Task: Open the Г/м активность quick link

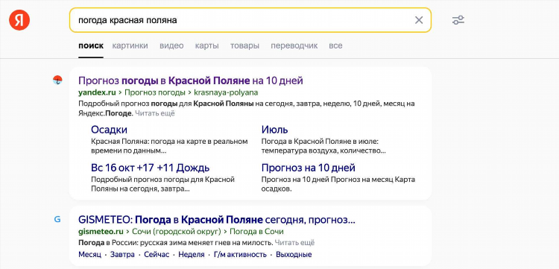Action: click(x=240, y=255)
